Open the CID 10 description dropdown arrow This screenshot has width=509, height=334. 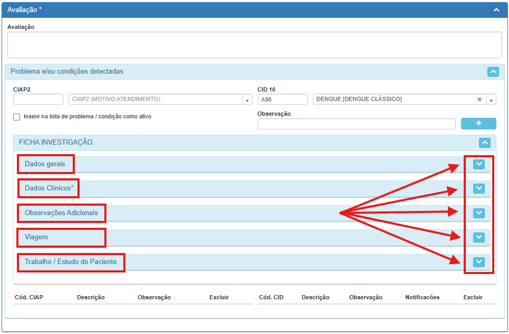[491, 99]
